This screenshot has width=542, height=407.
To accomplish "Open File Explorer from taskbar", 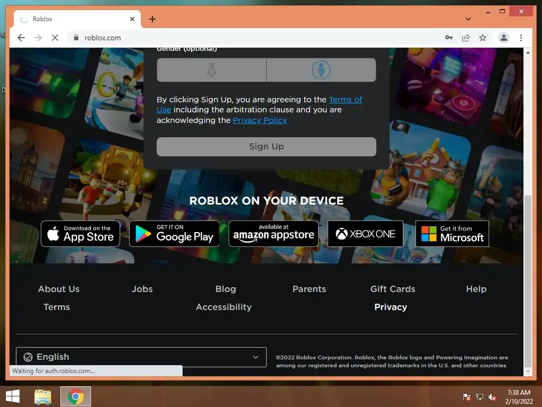I will [43, 396].
